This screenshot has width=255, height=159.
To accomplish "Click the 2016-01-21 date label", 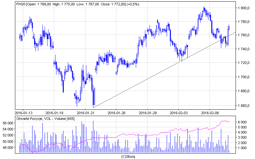I will click(x=85, y=113).
